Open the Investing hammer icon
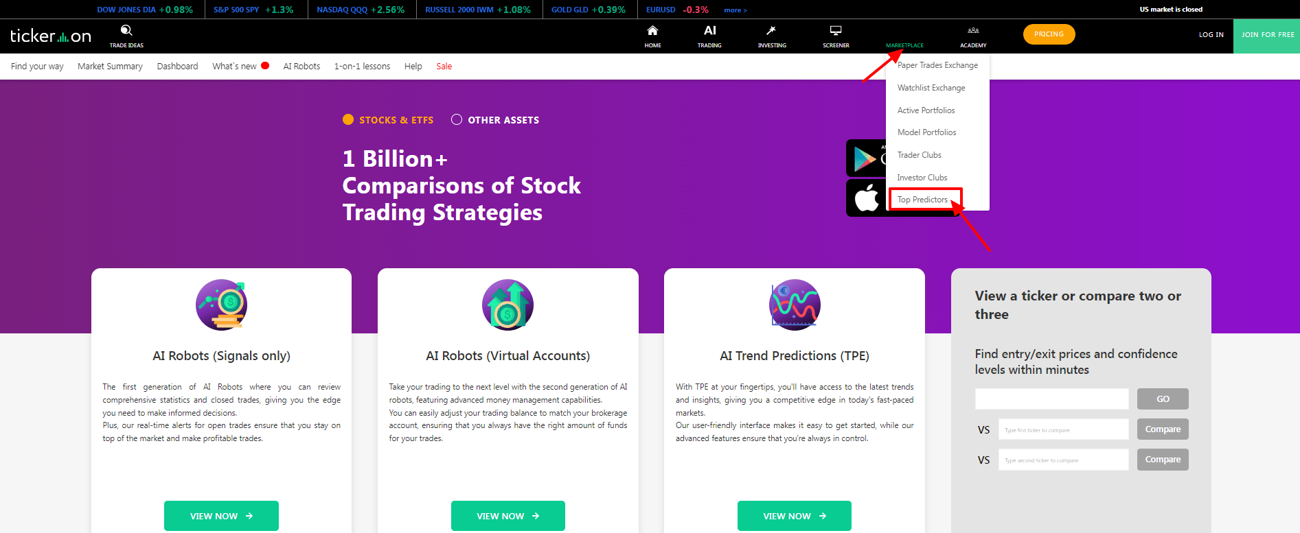 point(771,30)
